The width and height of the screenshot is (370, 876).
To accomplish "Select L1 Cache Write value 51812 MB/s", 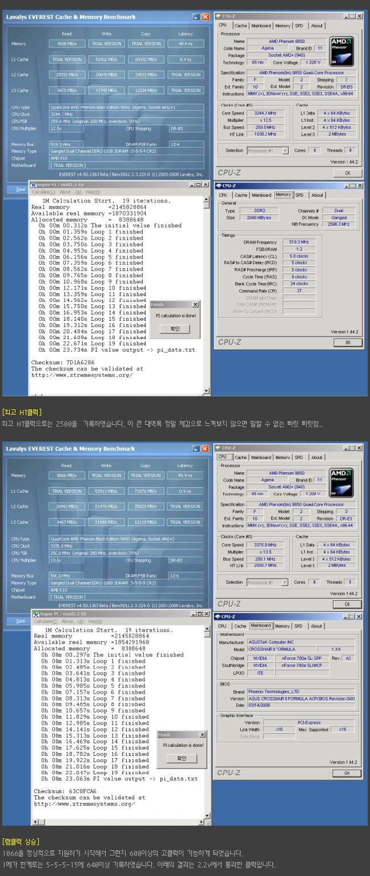I will tap(106, 59).
